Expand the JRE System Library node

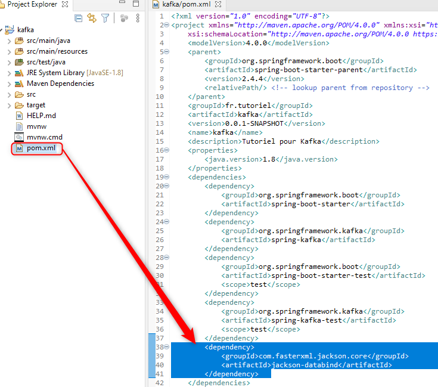(8, 73)
